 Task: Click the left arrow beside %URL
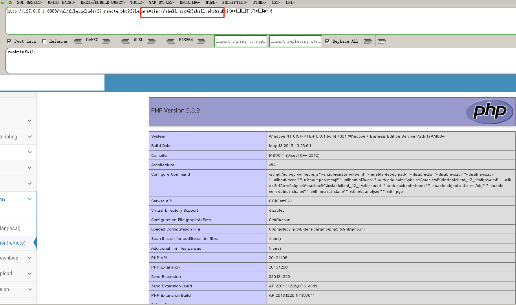pos(125,41)
